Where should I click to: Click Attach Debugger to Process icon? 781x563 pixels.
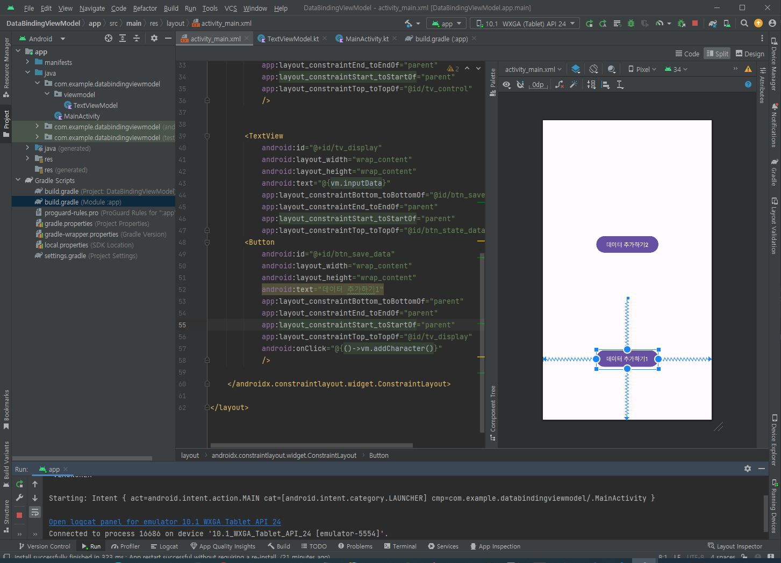(682, 24)
